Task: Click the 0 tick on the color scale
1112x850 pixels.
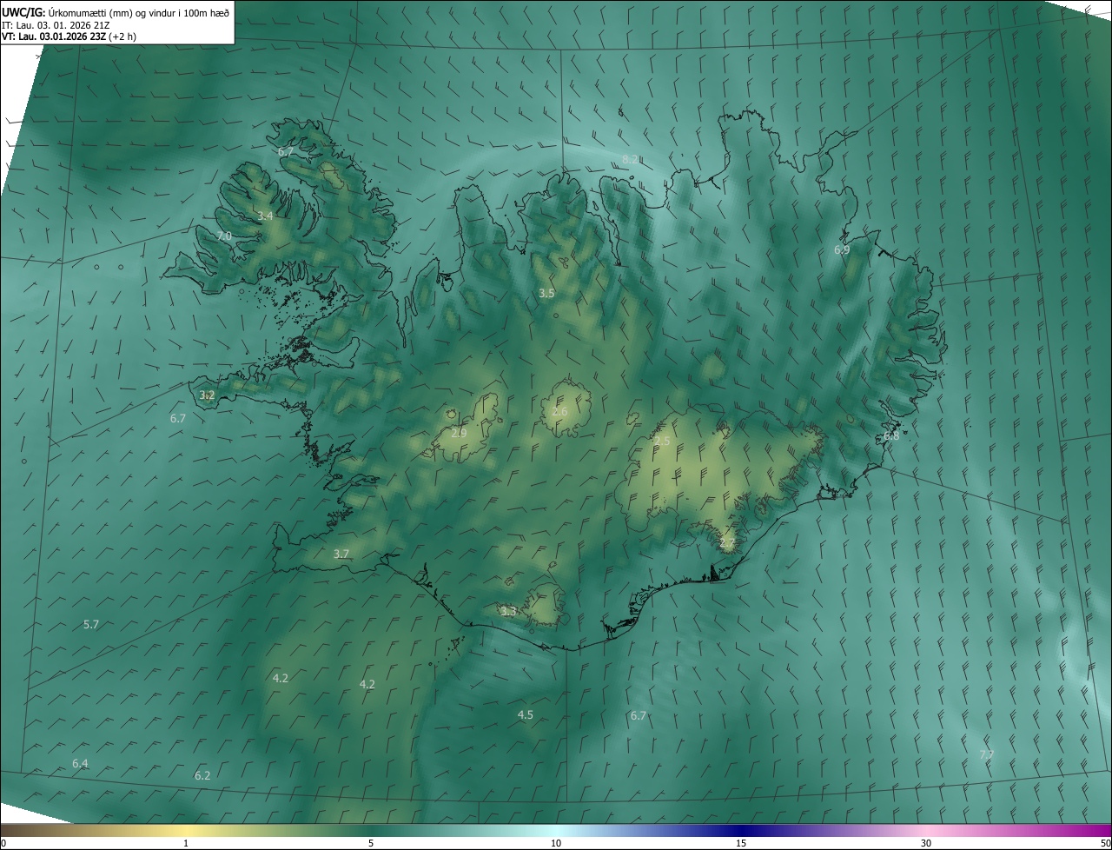Action: tap(3, 844)
